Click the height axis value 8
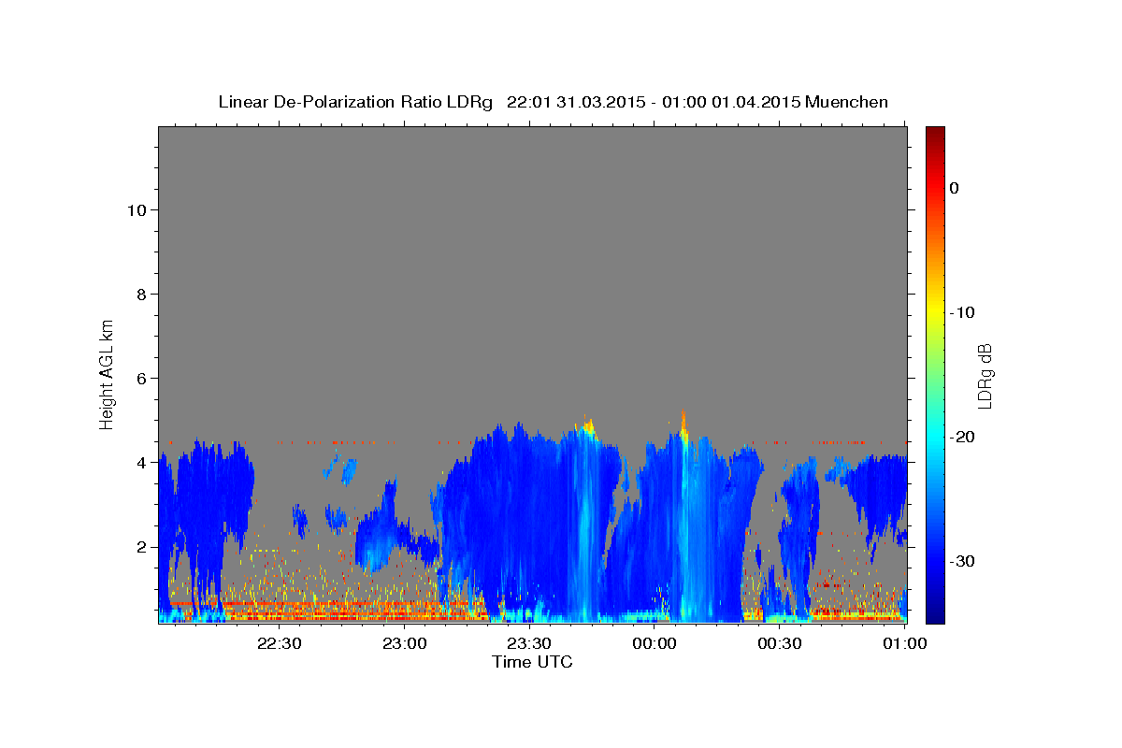Image resolution: width=1122 pixels, height=748 pixels. coord(140,294)
